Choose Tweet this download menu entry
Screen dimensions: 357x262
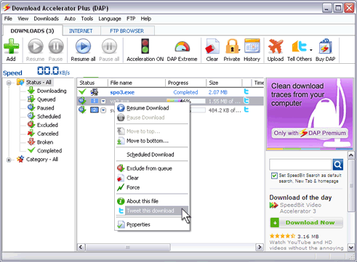coord(152,210)
